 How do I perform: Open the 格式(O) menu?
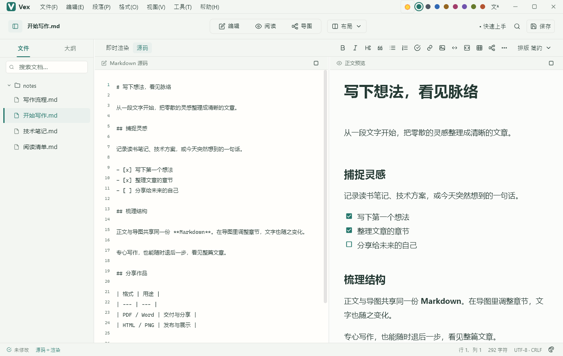(x=128, y=7)
